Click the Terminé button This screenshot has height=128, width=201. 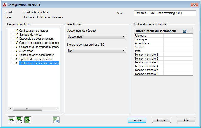[x=137, y=120]
